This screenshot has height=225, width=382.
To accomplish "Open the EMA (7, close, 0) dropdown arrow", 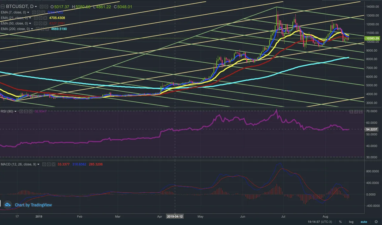I will pyautogui.click(x=28, y=12).
